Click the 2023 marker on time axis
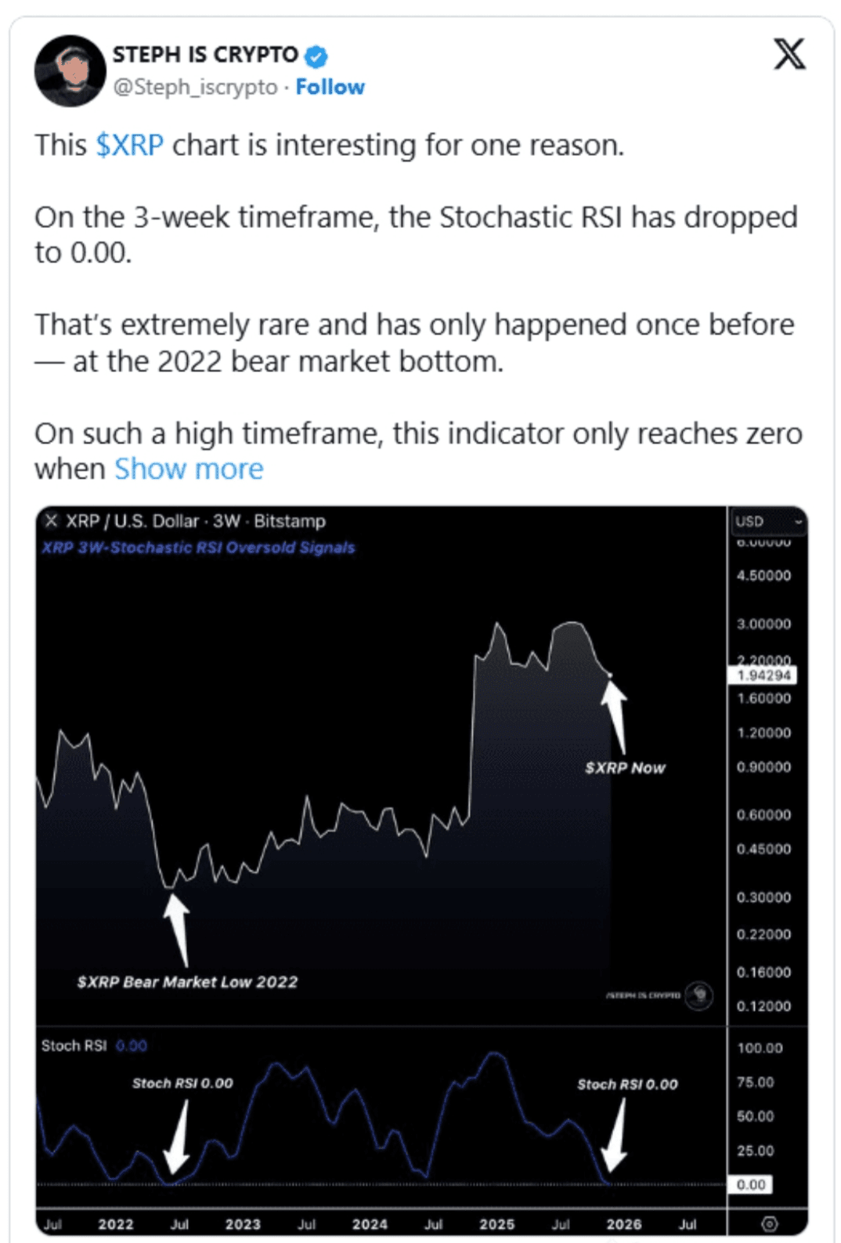Image resolution: width=841 pixels, height=1243 pixels. point(243,1224)
